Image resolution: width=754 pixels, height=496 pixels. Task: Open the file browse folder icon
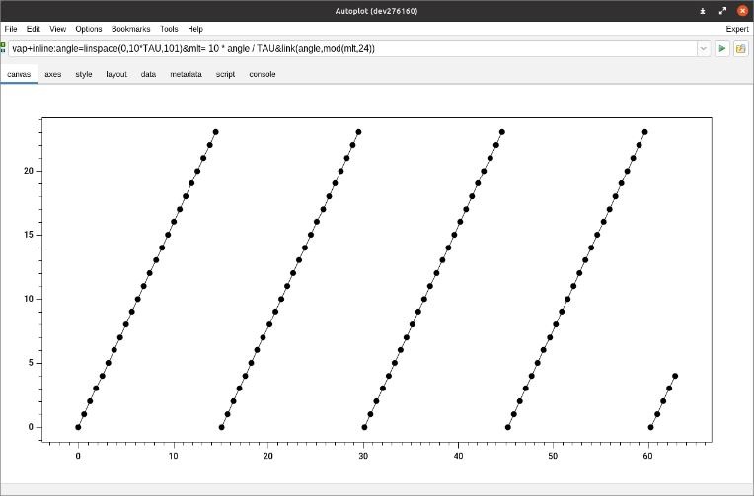pyautogui.click(x=740, y=48)
